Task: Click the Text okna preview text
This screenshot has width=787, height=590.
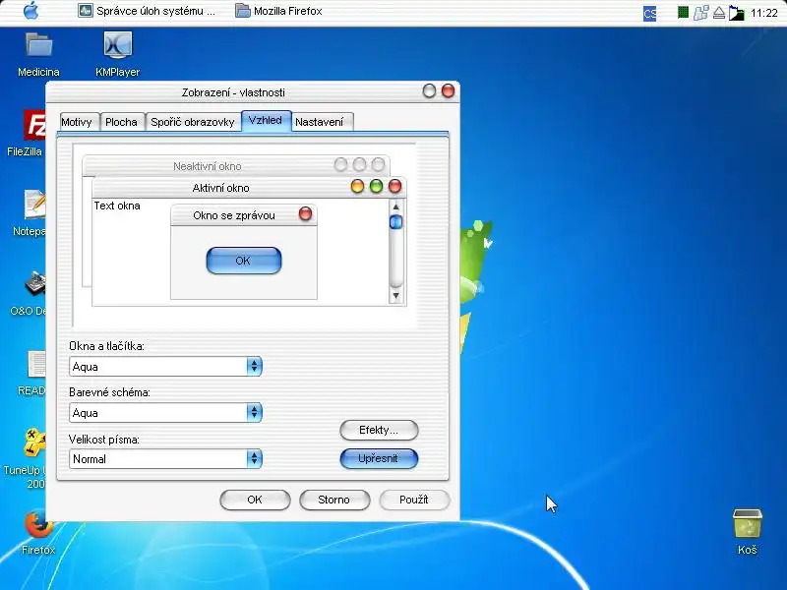Action: (x=117, y=206)
